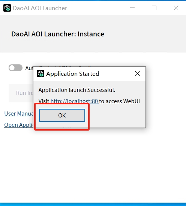Minimize the DaoAI AOI Launcher window
186x206 pixels.
pyautogui.click(x=132, y=8)
